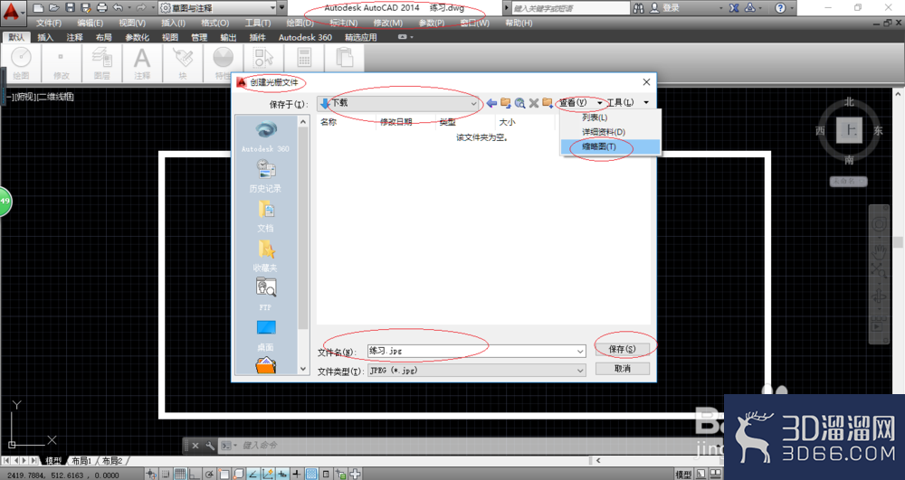Click the Open file icon in quick access toolbar
Screen dimensions: 905x480
pos(54,8)
